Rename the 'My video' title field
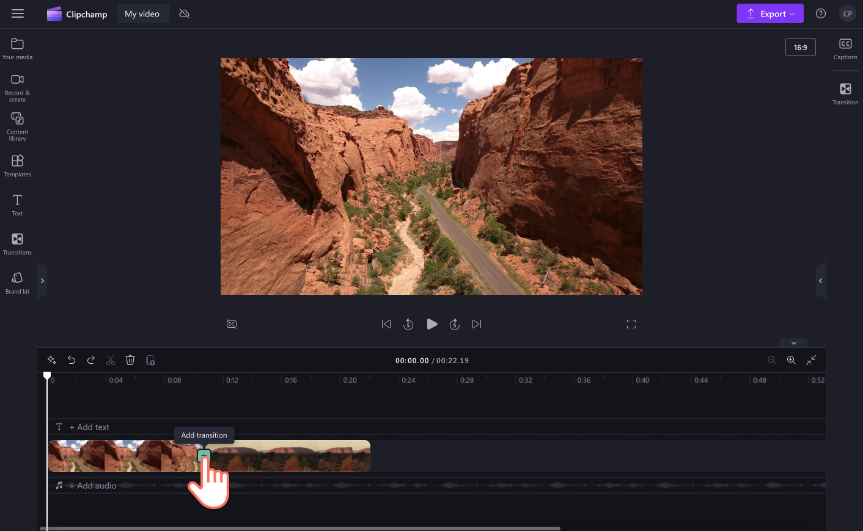 (x=142, y=13)
